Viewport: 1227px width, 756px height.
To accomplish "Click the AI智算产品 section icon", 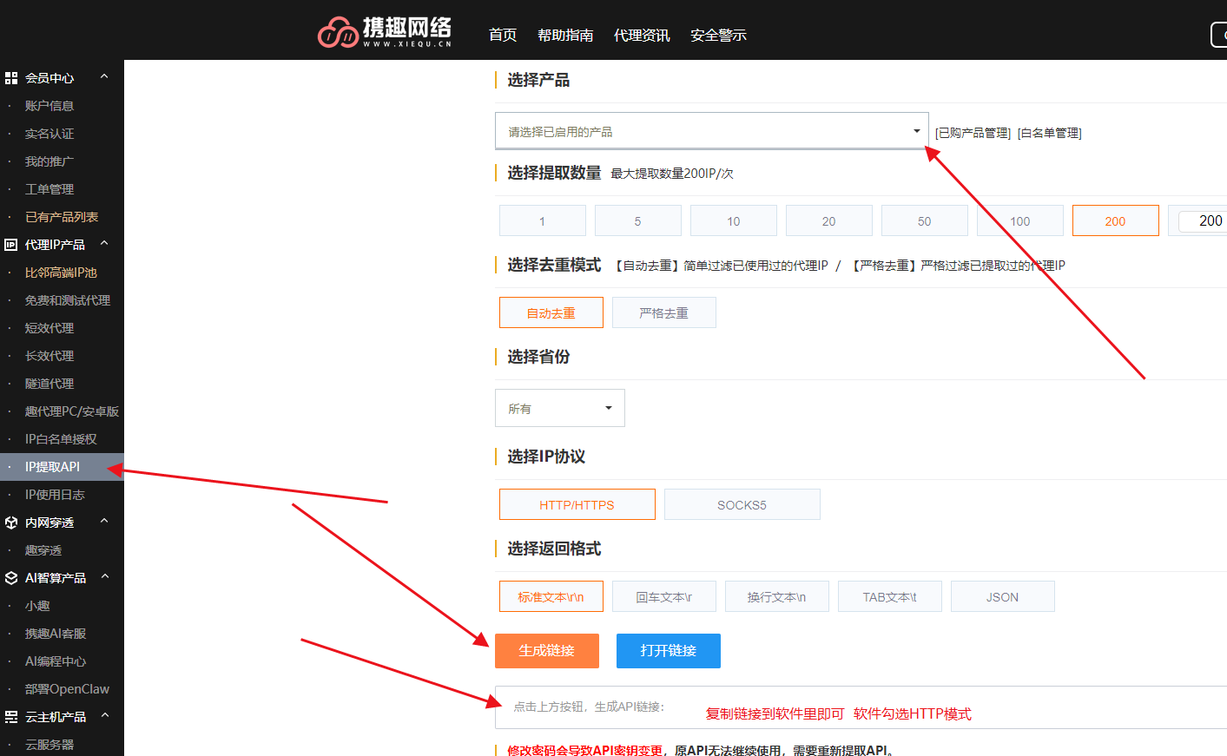I will [12, 577].
